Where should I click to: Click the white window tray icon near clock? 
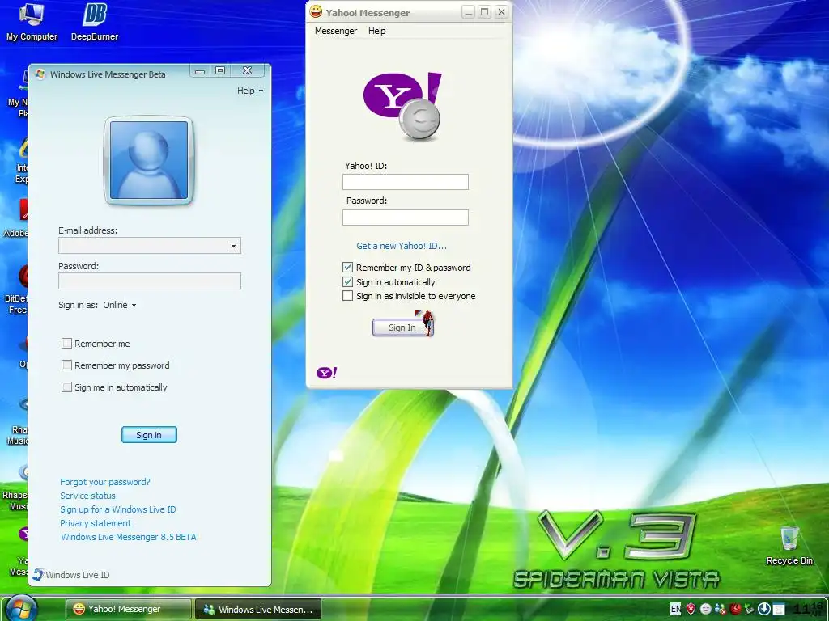click(x=779, y=609)
